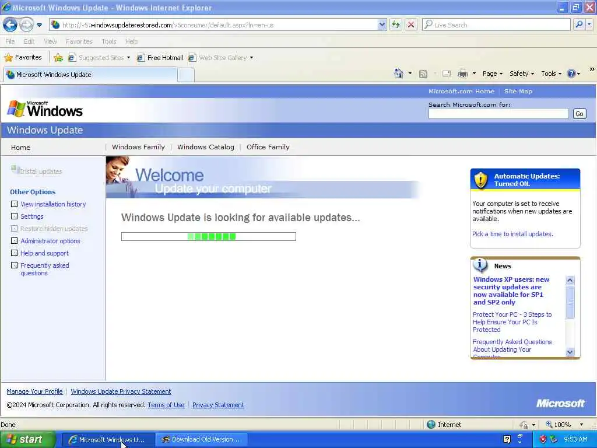597x448 pixels.
Task: Open Windows Update Privacy Statement link
Action: pyautogui.click(x=121, y=391)
